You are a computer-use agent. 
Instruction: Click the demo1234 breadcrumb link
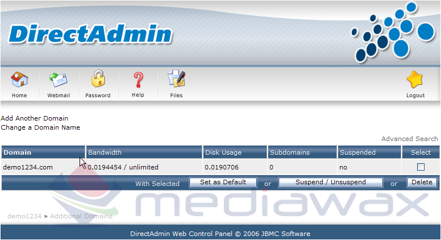coord(24,216)
